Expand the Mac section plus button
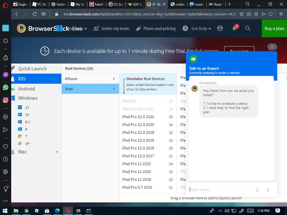This screenshot has width=287, height=215. click(x=57, y=152)
